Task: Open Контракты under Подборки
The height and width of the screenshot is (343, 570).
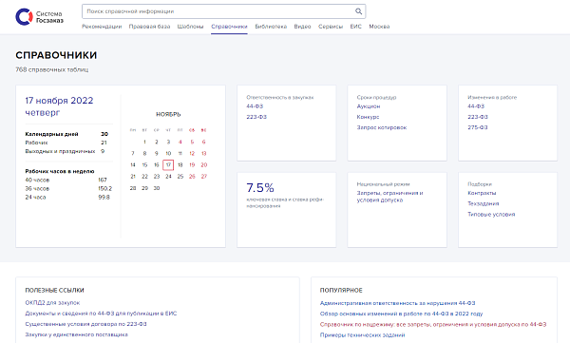Action: (x=482, y=193)
